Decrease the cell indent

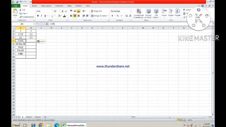point(84,16)
